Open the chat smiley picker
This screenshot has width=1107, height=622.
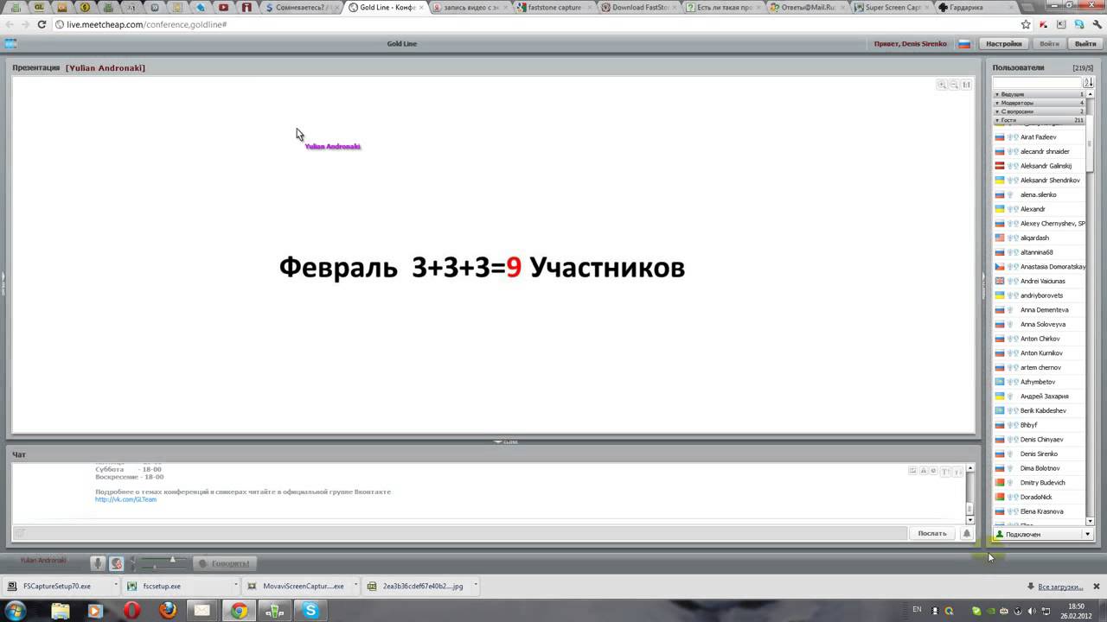pyautogui.click(x=934, y=471)
